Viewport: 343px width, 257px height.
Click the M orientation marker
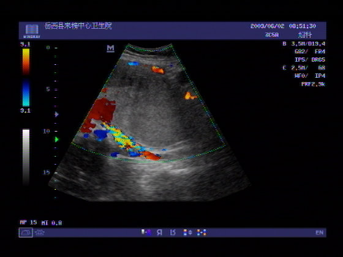coord(110,48)
